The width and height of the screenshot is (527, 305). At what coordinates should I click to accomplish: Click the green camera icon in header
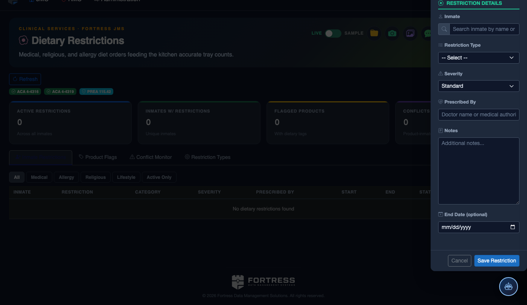point(392,33)
